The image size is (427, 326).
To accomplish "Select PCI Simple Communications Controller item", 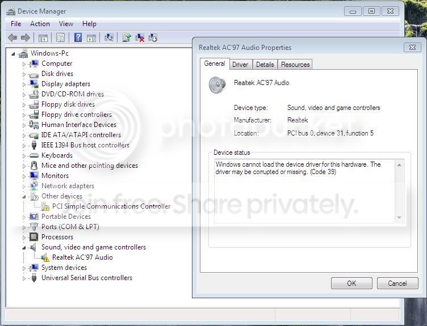I will click(111, 206).
